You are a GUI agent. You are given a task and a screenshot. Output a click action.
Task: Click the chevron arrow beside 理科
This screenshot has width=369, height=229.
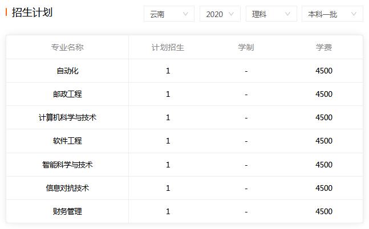[x=287, y=14]
